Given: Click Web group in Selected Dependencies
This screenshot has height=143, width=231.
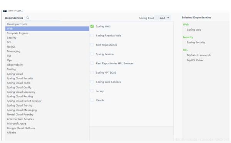Looking at the screenshot, I should pyautogui.click(x=186, y=25).
